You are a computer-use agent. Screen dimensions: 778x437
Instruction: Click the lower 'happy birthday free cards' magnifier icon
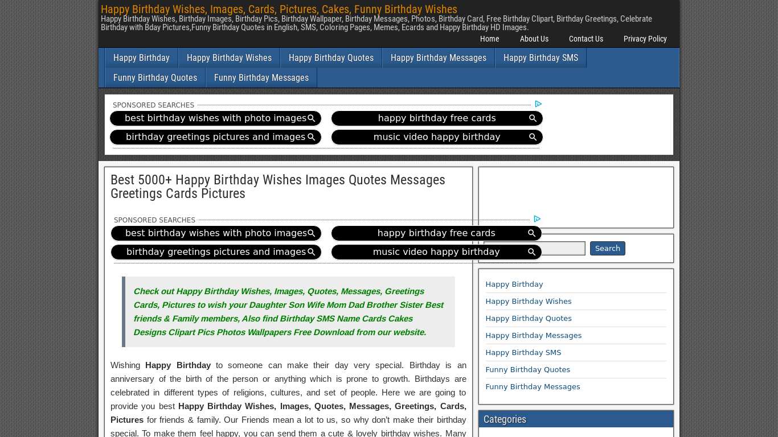pyautogui.click(x=531, y=233)
